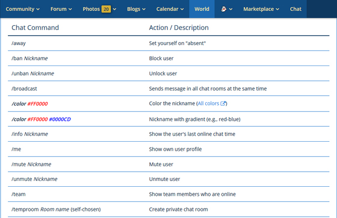
Task: Click the Photos 20 notification badge
Action: pyautogui.click(x=106, y=9)
